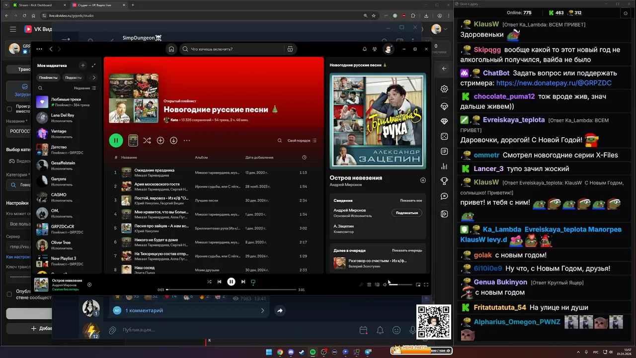
Task: Add playlist to library with plus circle
Action: coord(160,141)
